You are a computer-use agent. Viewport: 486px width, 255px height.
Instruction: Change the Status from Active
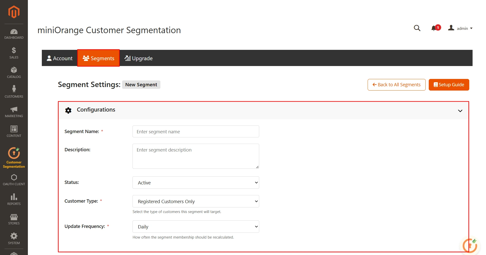[x=195, y=182]
